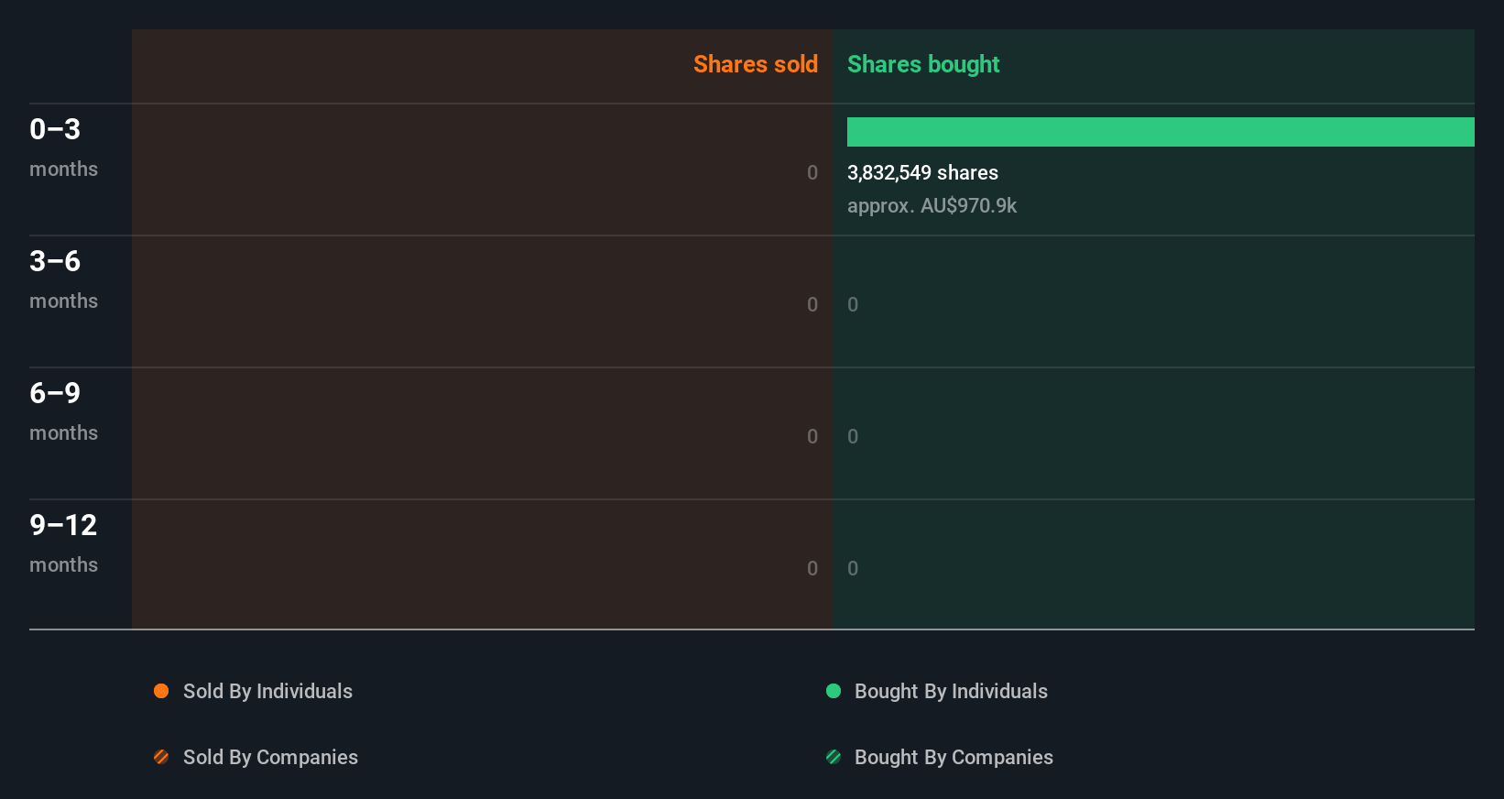1504x799 pixels.
Task: Click the "Sold By Companies" legend label
Action: (270, 757)
